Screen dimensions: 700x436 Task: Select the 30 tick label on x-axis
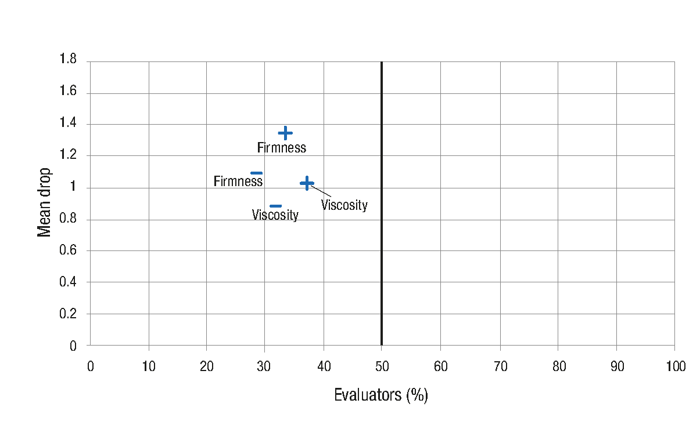(264, 366)
